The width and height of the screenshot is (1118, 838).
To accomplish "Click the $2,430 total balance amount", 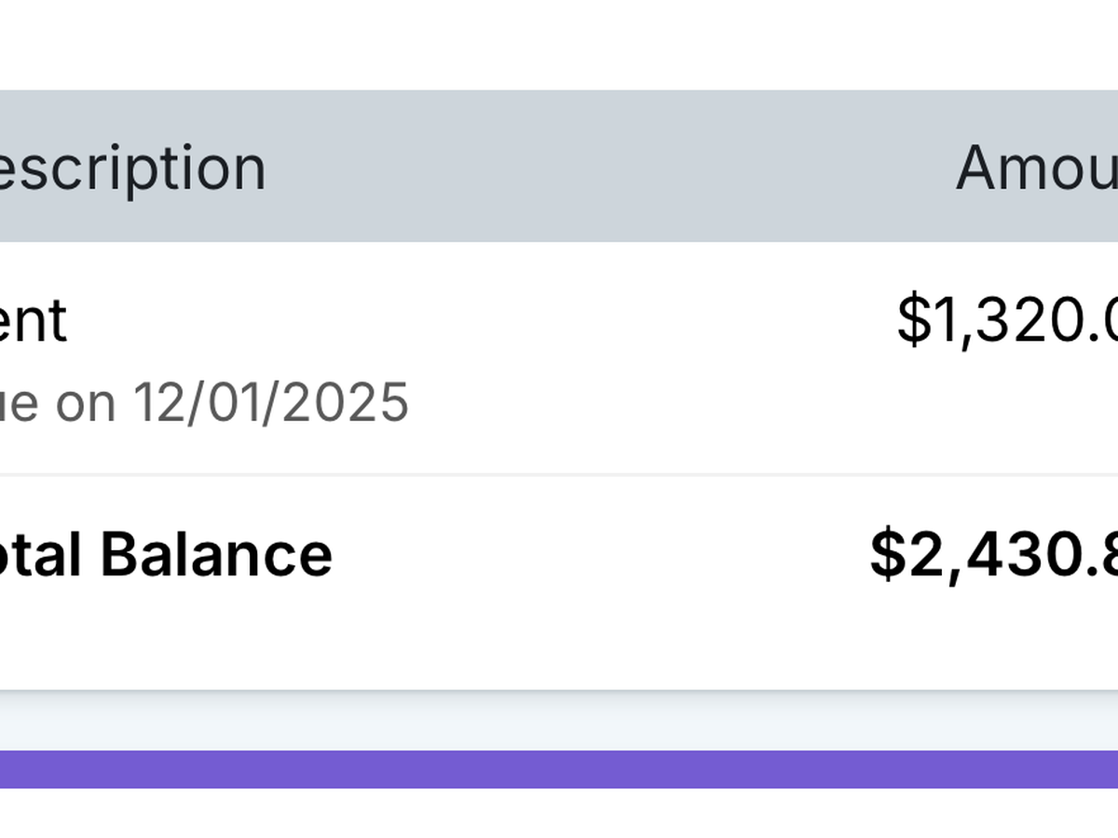I will (993, 555).
